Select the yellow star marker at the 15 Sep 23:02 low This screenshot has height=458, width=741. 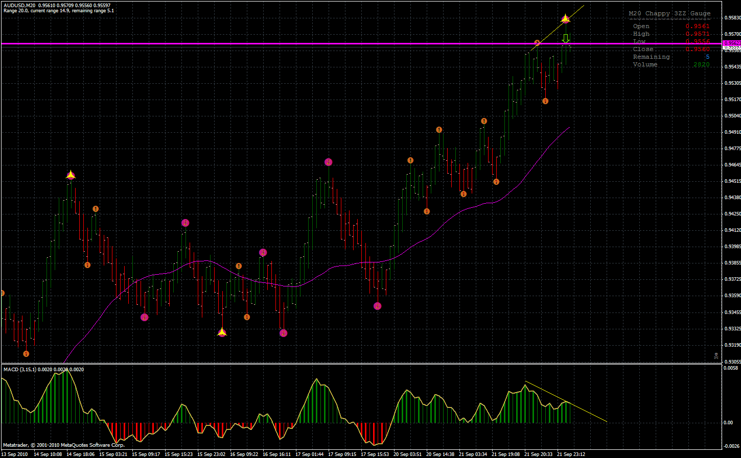tap(222, 332)
